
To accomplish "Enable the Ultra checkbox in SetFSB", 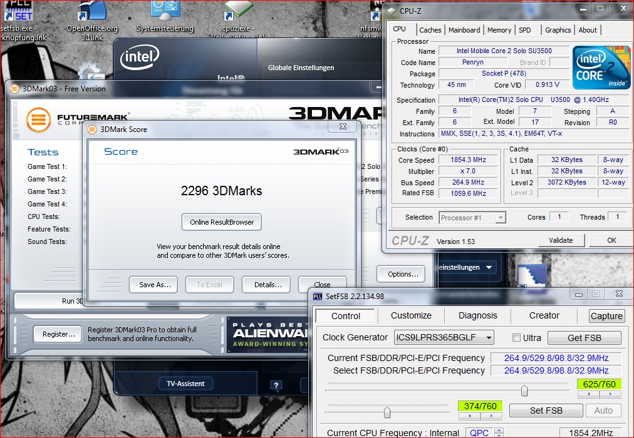I will pos(516,338).
